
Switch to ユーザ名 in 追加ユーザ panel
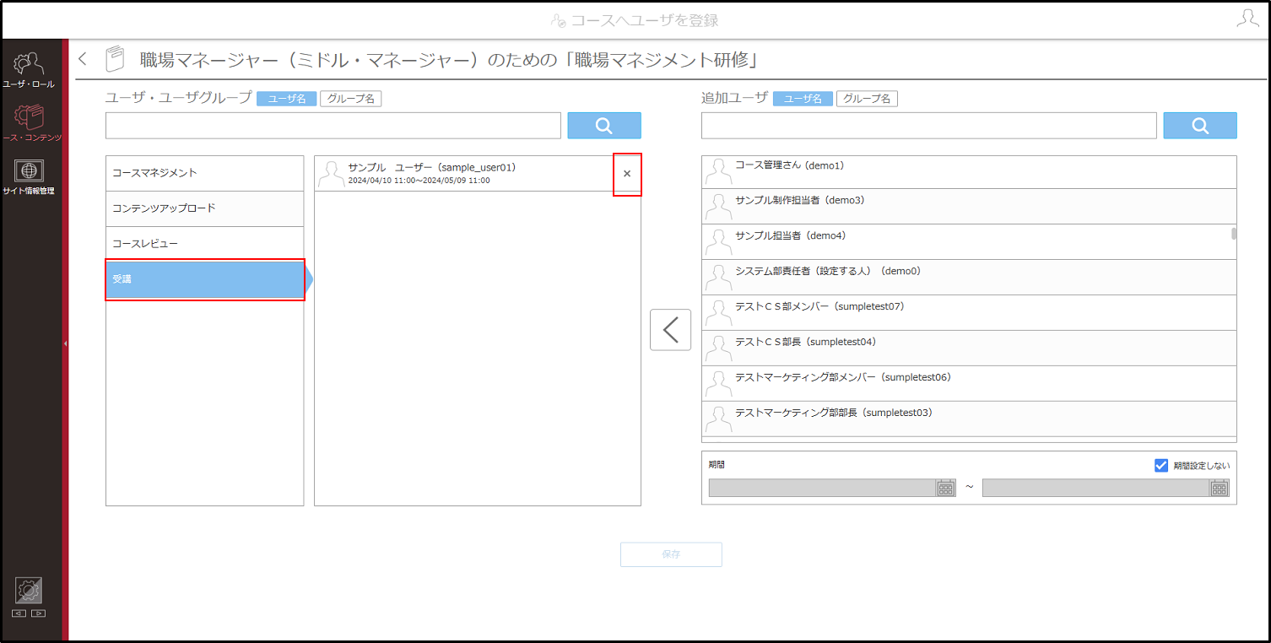(x=803, y=99)
